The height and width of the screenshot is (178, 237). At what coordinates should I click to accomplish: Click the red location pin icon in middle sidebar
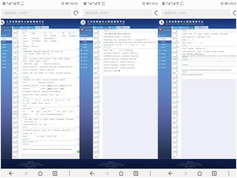(x=82, y=30)
